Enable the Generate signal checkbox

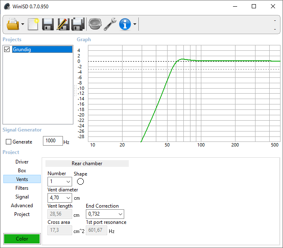[x=8, y=141]
